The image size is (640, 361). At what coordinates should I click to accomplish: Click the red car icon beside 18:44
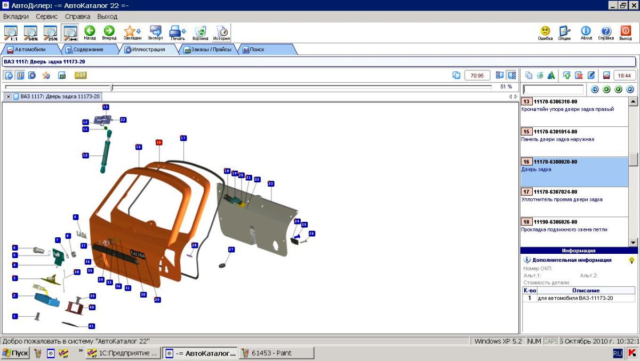606,75
